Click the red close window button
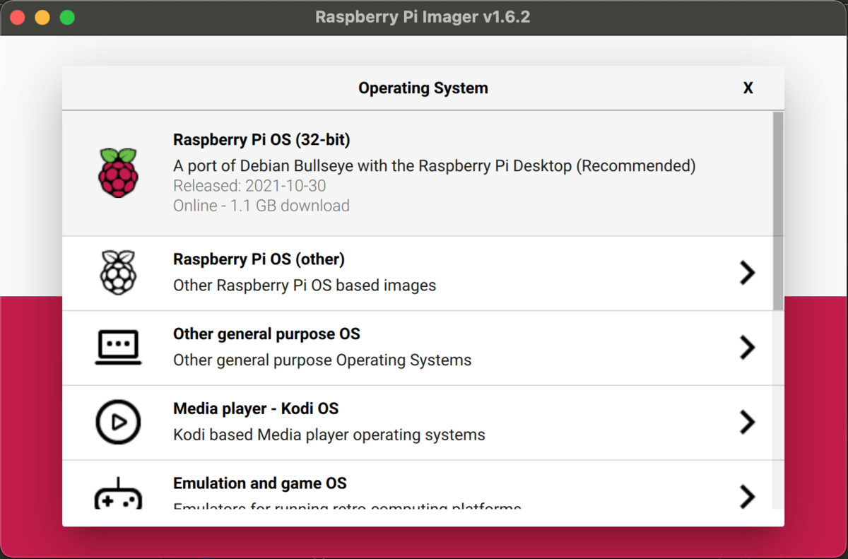Image resolution: width=848 pixels, height=559 pixels. pyautogui.click(x=18, y=18)
